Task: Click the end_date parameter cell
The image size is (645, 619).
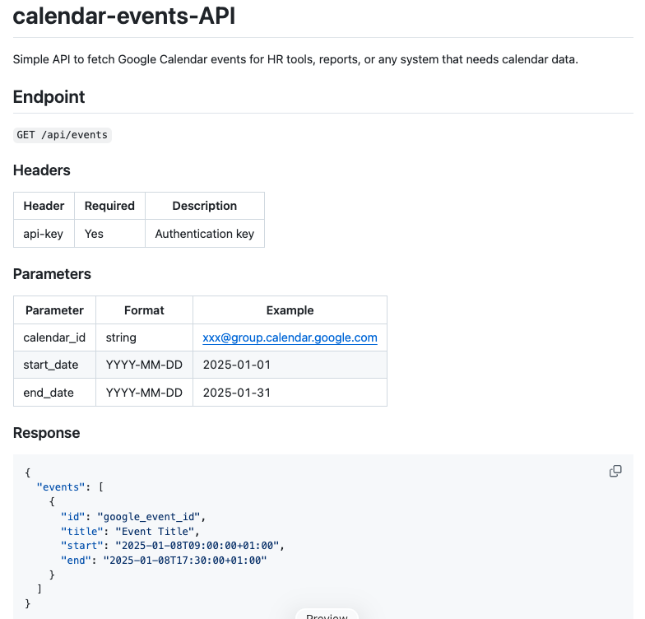Action: pyautogui.click(x=49, y=393)
